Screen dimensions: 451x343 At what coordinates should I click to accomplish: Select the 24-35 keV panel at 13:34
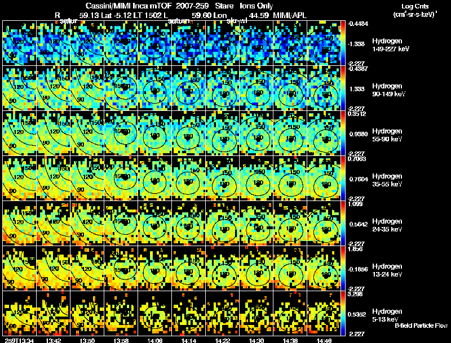(x=20, y=224)
